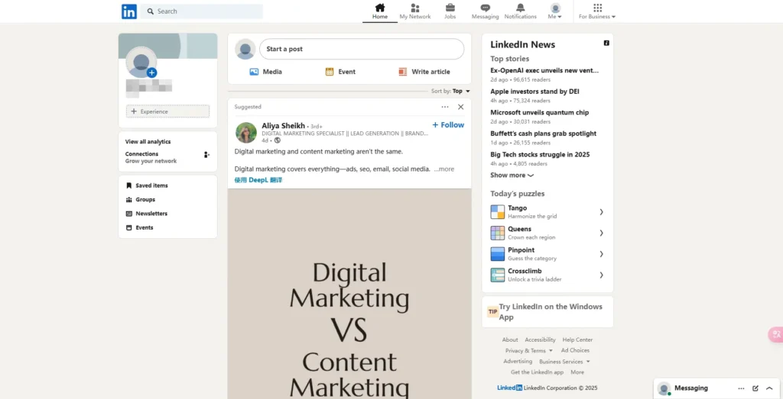Screen dimensions: 783x399
Task: Expand the Me profile menu
Action: (555, 11)
